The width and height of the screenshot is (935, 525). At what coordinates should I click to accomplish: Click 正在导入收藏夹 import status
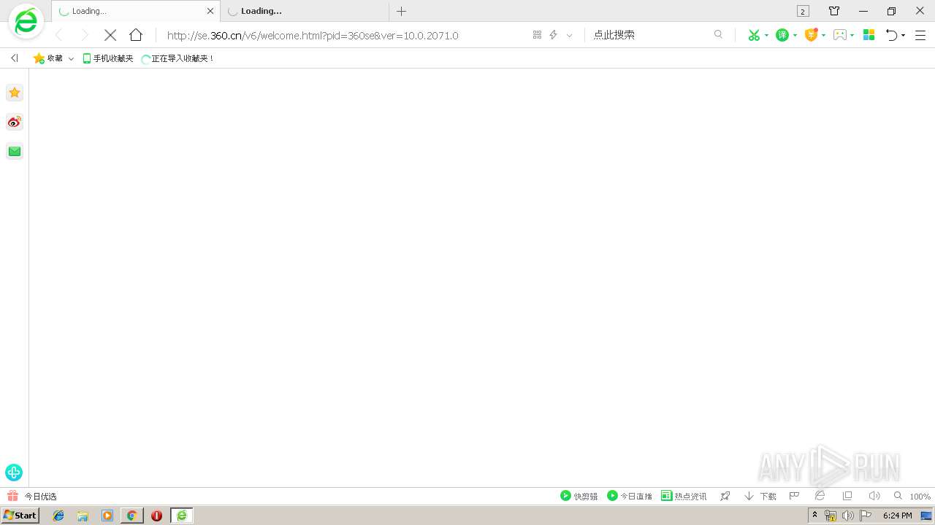178,58
